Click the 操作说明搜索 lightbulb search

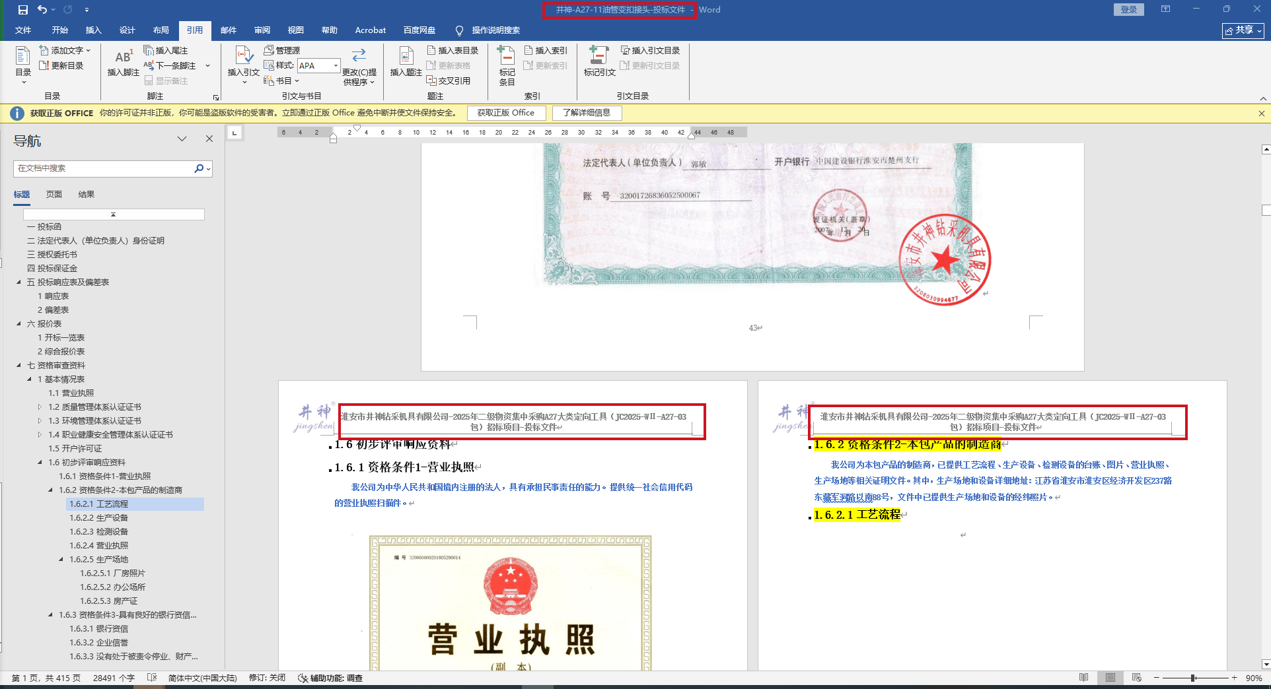click(488, 30)
